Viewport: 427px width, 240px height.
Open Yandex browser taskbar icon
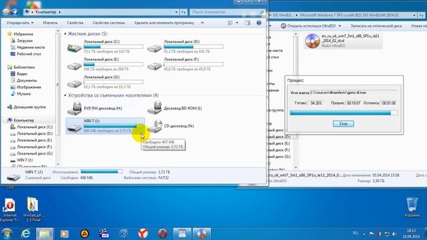pyautogui.click(x=143, y=233)
